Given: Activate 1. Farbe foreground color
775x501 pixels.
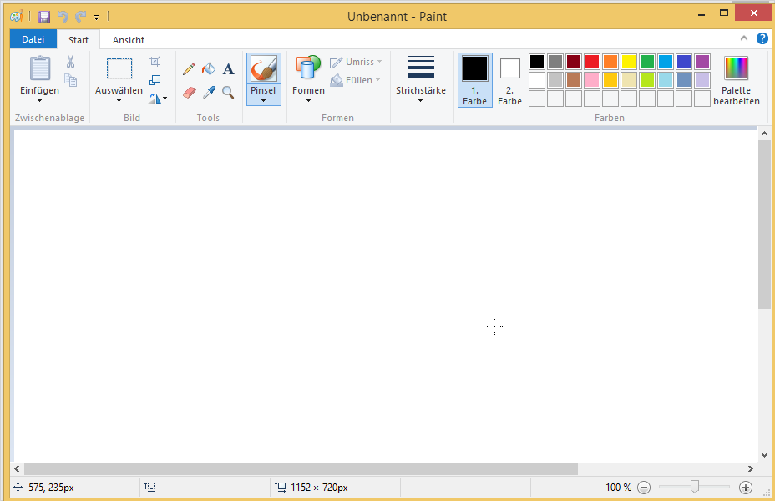Looking at the screenshot, I should pyautogui.click(x=475, y=80).
